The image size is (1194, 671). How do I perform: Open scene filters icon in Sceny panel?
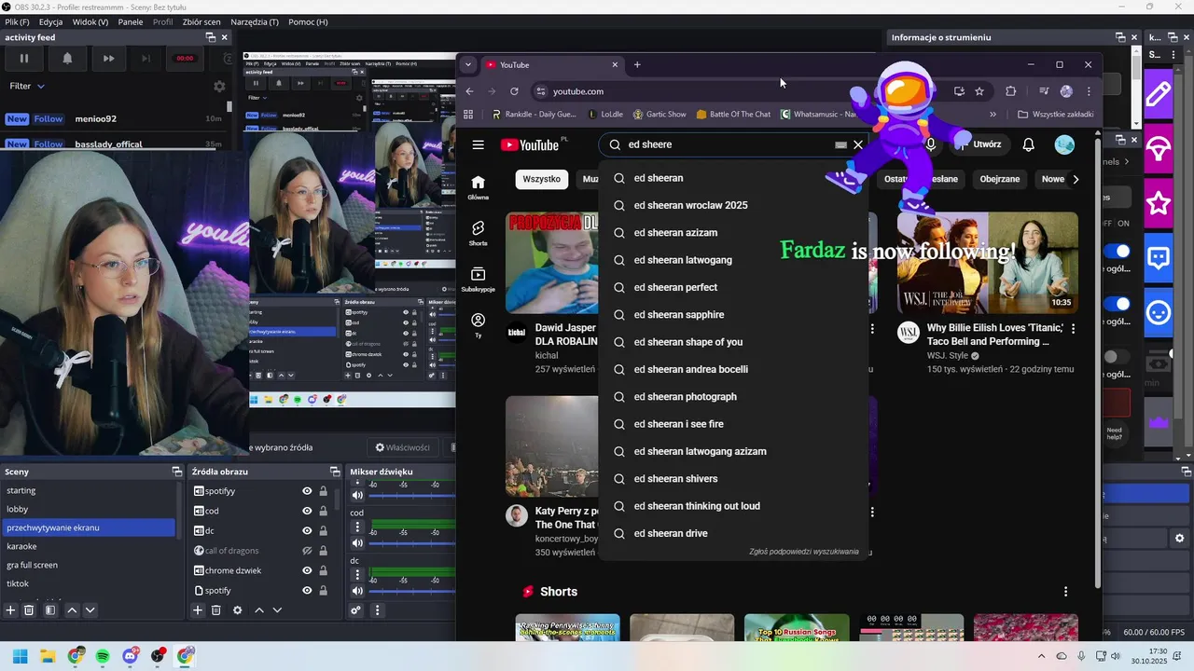pos(50,610)
